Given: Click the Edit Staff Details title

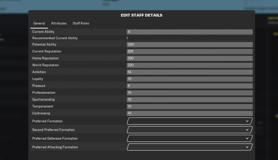Looking at the screenshot, I should (142, 15).
